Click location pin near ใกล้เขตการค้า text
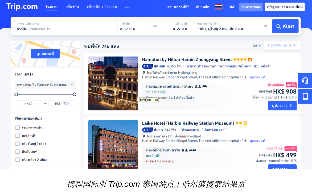The width and height of the screenshot is (312, 192). (x=144, y=136)
